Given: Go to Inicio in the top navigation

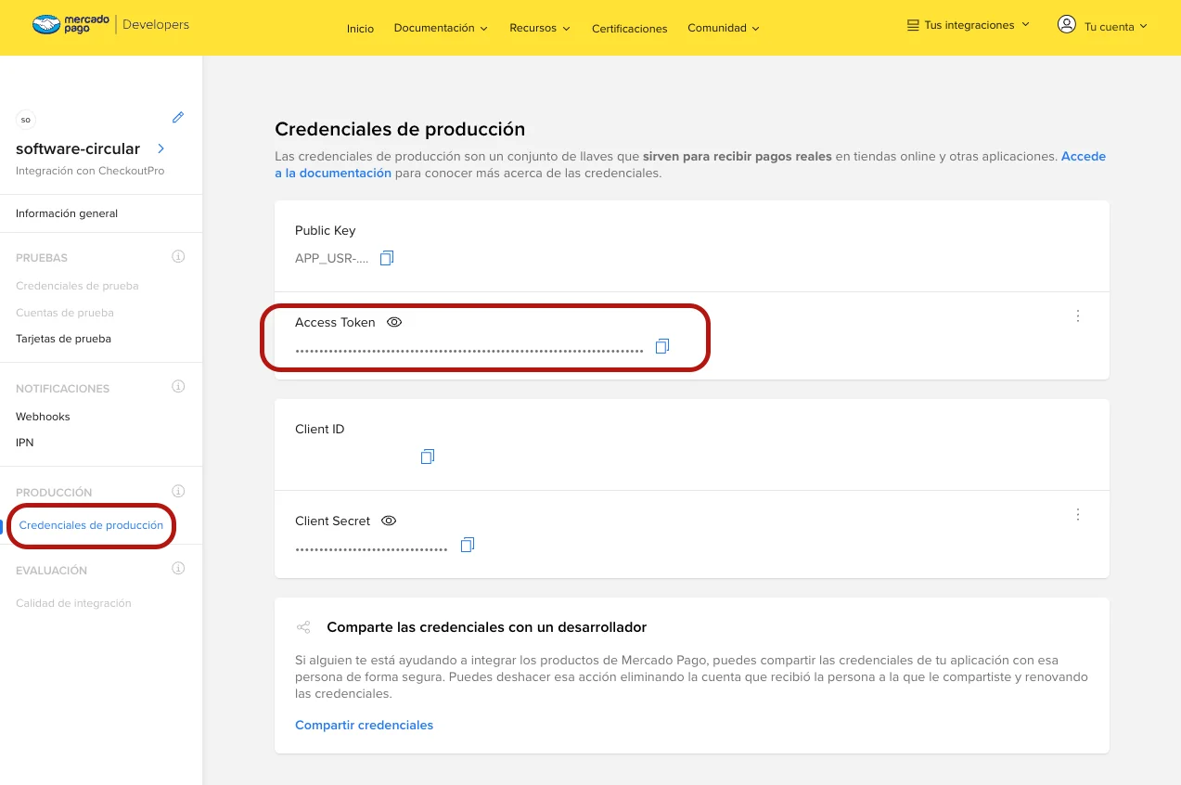Looking at the screenshot, I should [360, 29].
